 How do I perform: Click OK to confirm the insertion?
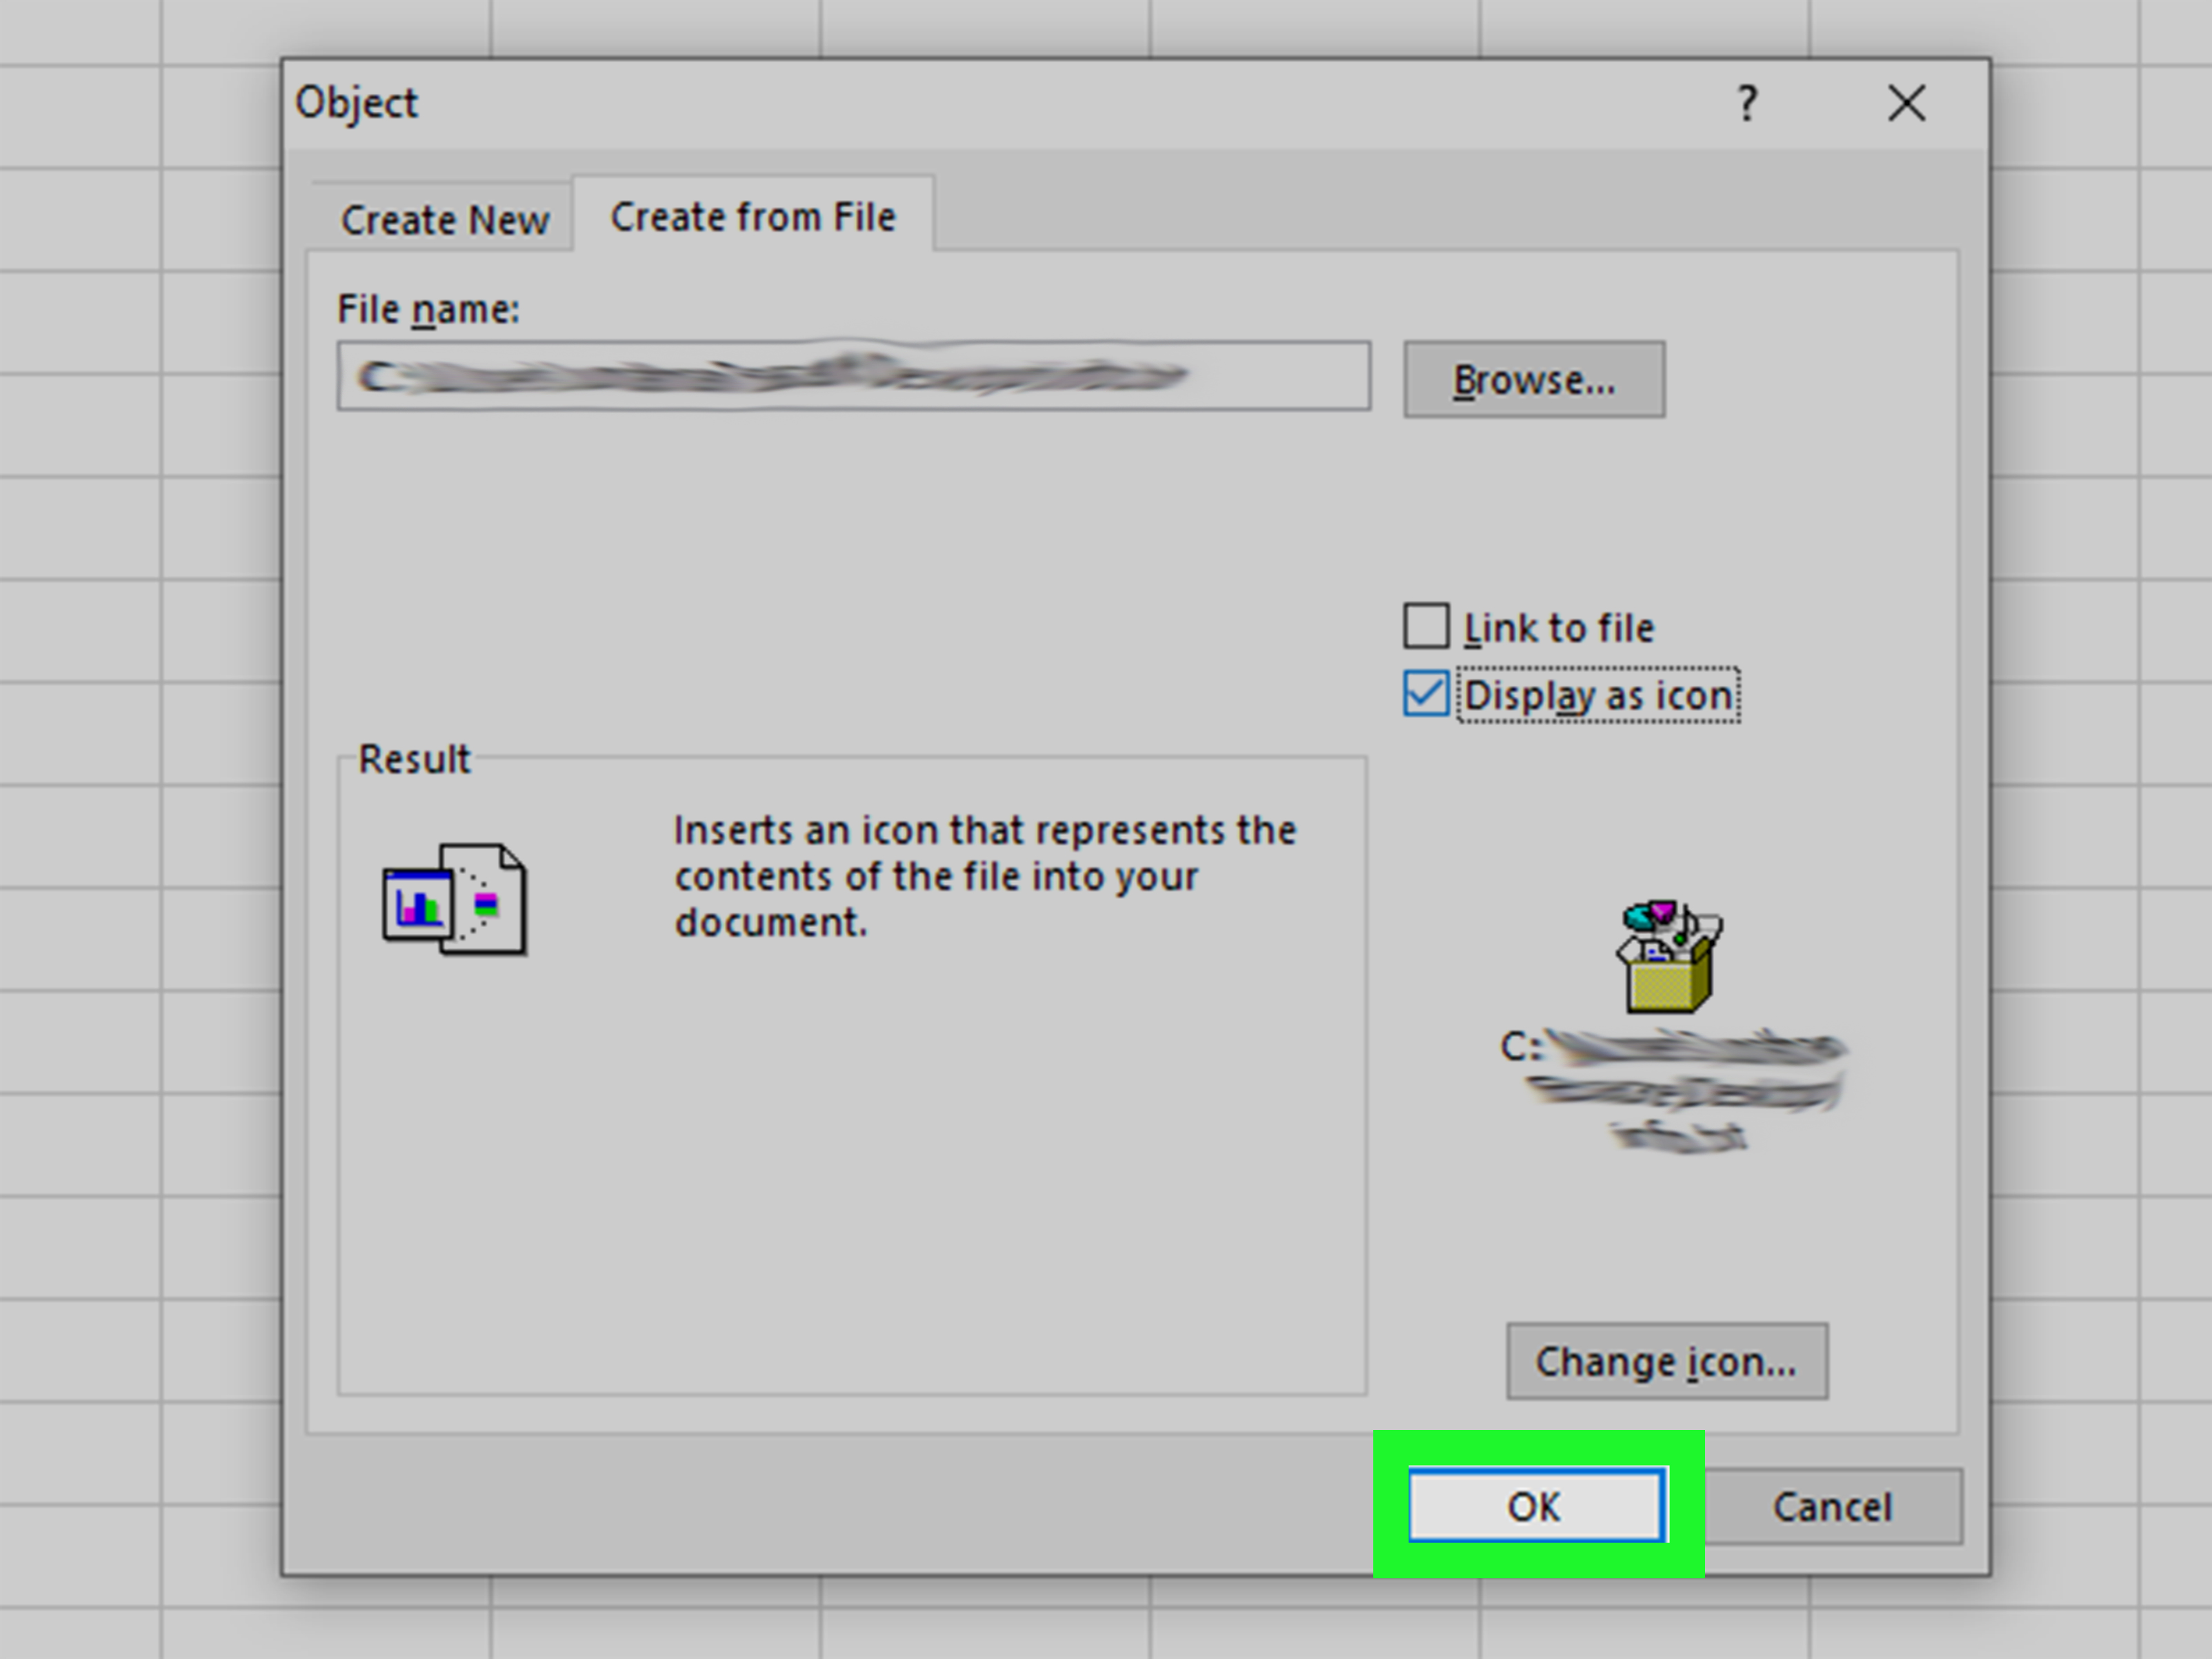coord(1529,1507)
